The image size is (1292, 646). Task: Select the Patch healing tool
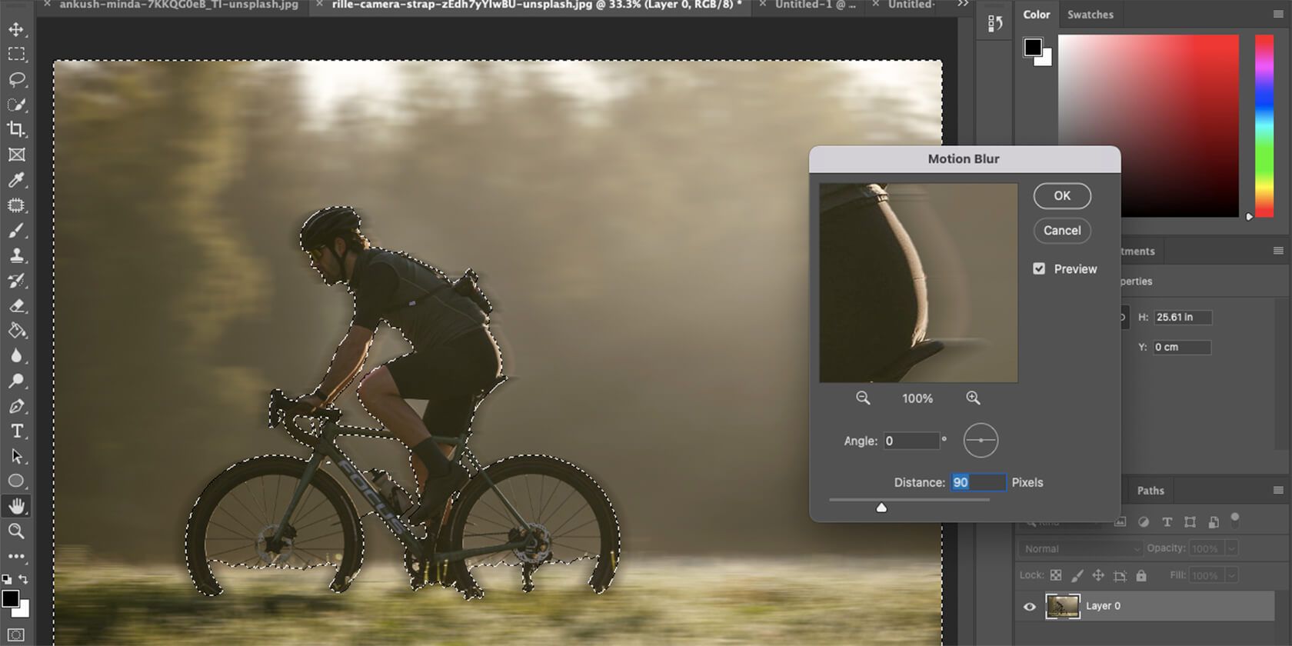(x=16, y=205)
